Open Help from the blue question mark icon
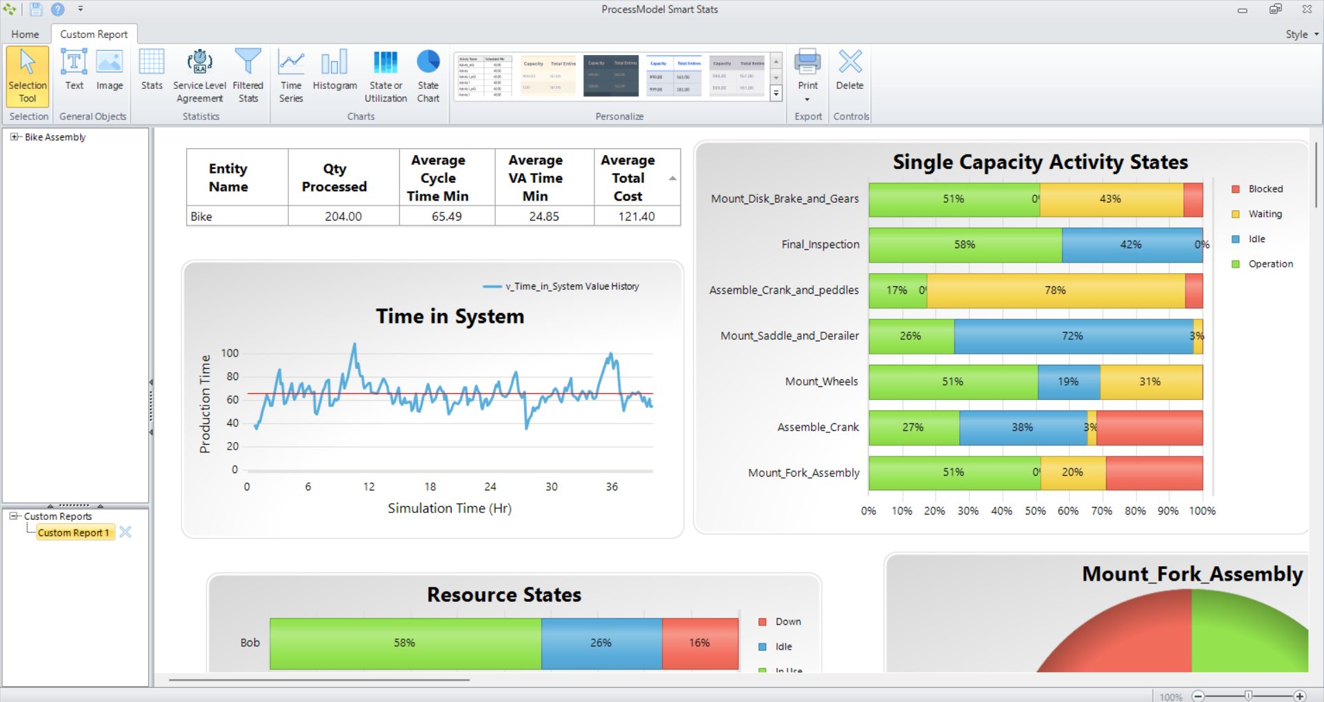The image size is (1324, 702). pos(58,10)
